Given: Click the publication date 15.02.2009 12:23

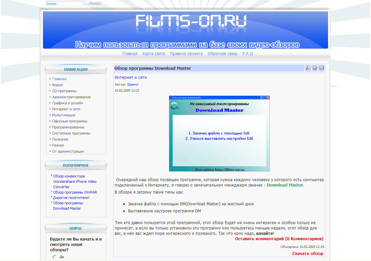Looking at the screenshot, I should click(x=127, y=90).
